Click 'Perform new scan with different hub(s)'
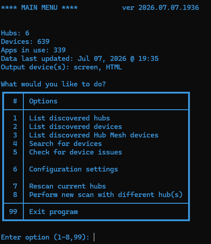 coord(106,195)
